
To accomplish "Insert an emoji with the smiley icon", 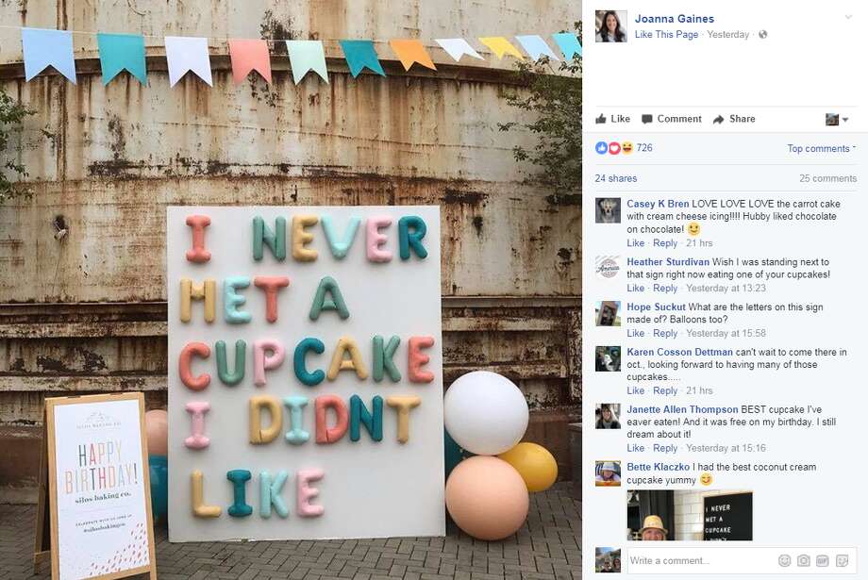I will pyautogui.click(x=785, y=561).
